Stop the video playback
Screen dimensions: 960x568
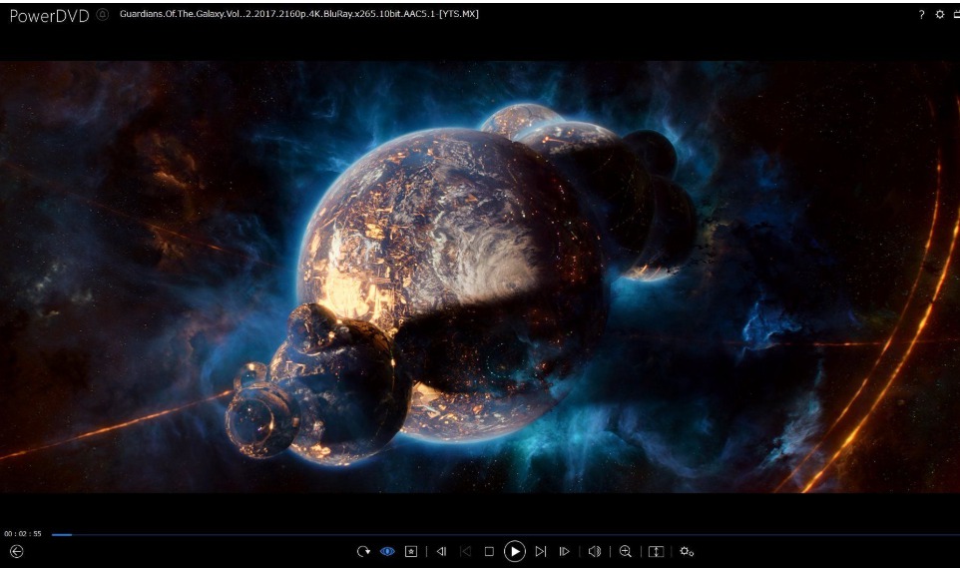pyautogui.click(x=489, y=551)
